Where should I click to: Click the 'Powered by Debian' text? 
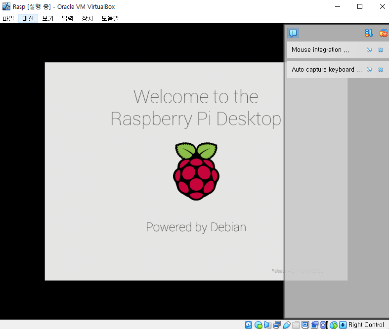pos(196,227)
